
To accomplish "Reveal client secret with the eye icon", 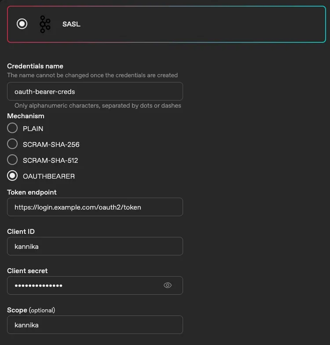I will 167,285.
